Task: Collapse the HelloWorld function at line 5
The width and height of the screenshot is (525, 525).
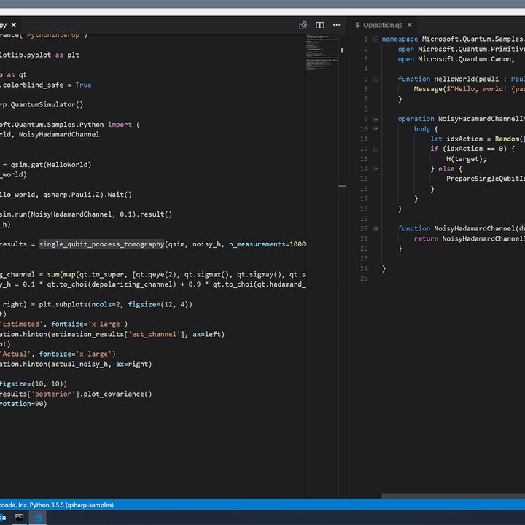Action: click(376, 79)
